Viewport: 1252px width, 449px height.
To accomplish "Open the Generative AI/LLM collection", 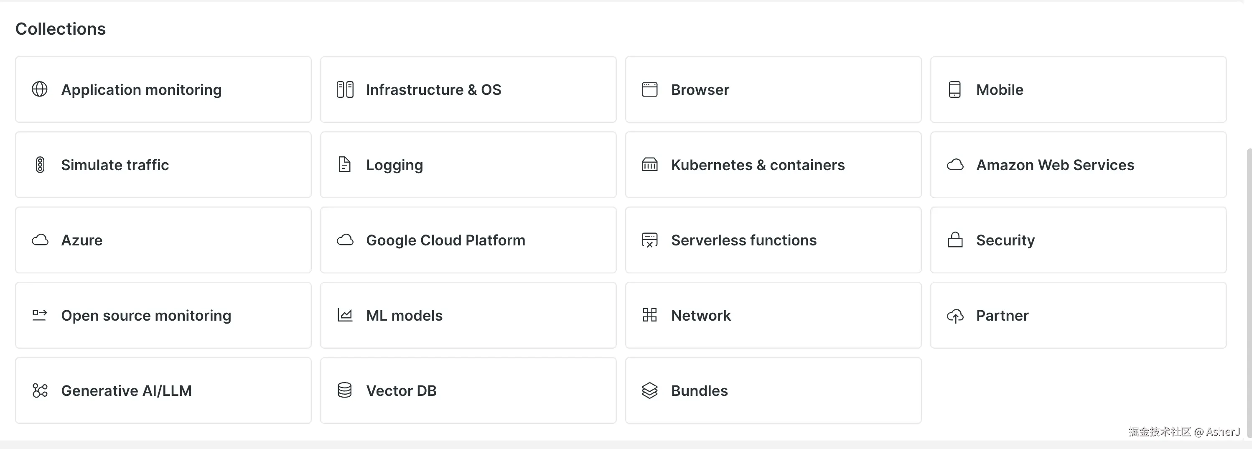I will pyautogui.click(x=163, y=390).
